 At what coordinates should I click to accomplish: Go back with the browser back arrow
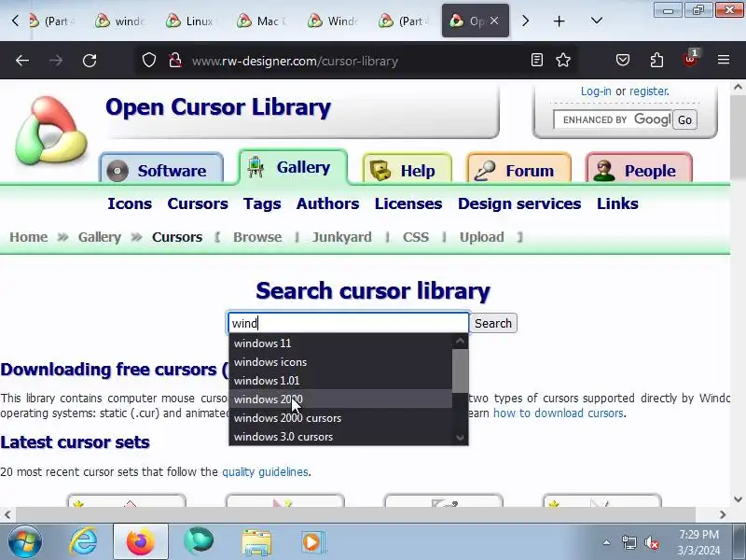(22, 61)
